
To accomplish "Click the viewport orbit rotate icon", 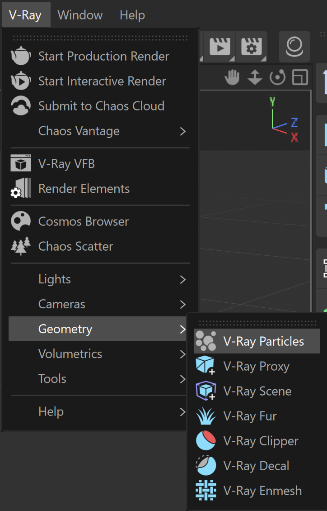I will 277,77.
